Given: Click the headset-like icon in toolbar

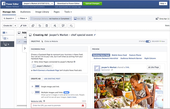Looking at the screenshot, I should [x=71, y=26].
